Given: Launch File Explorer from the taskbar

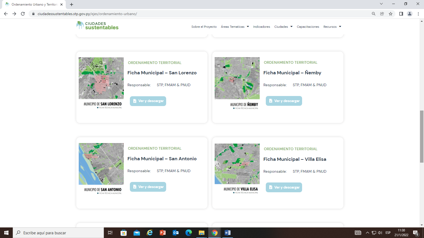Looking at the screenshot, I should pos(202,233).
